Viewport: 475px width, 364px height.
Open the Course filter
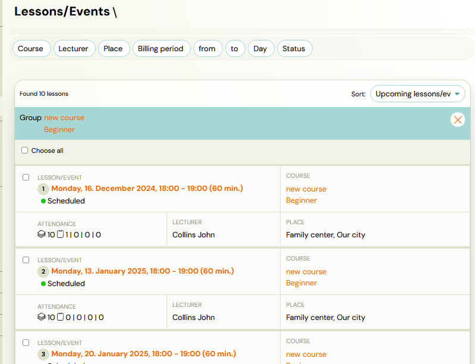coord(30,49)
